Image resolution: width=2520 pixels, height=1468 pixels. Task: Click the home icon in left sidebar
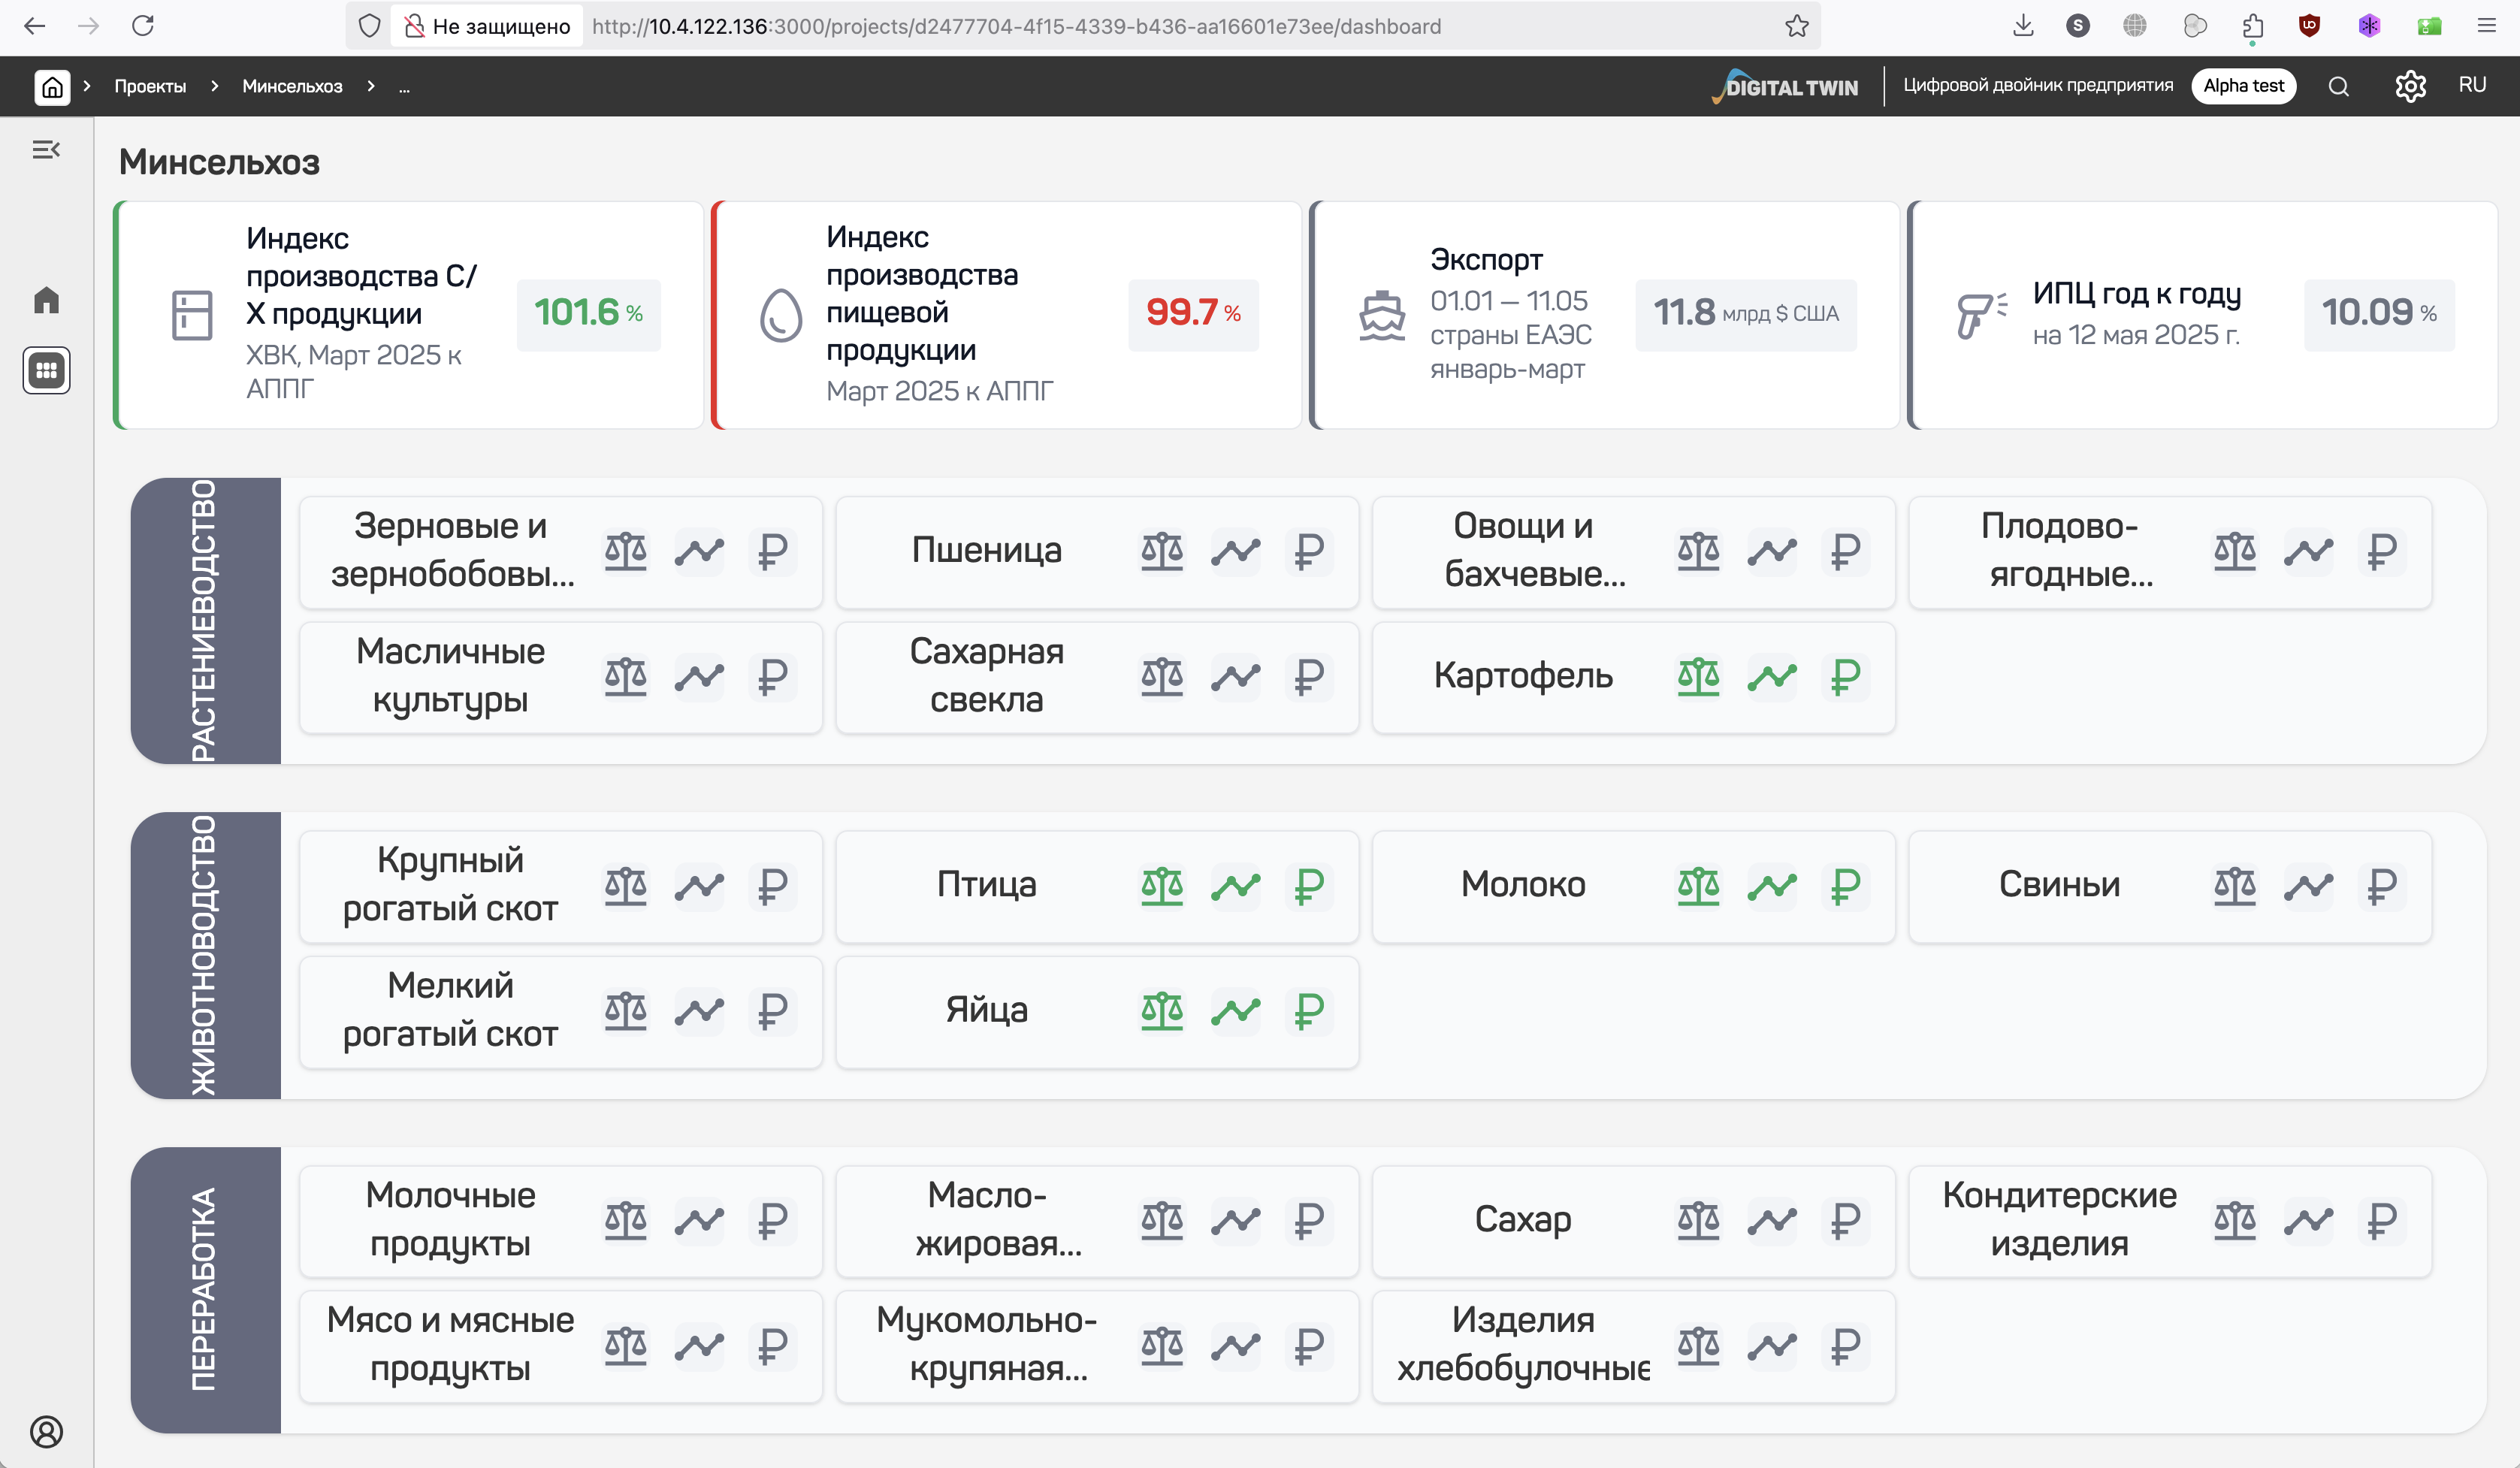tap(46, 300)
